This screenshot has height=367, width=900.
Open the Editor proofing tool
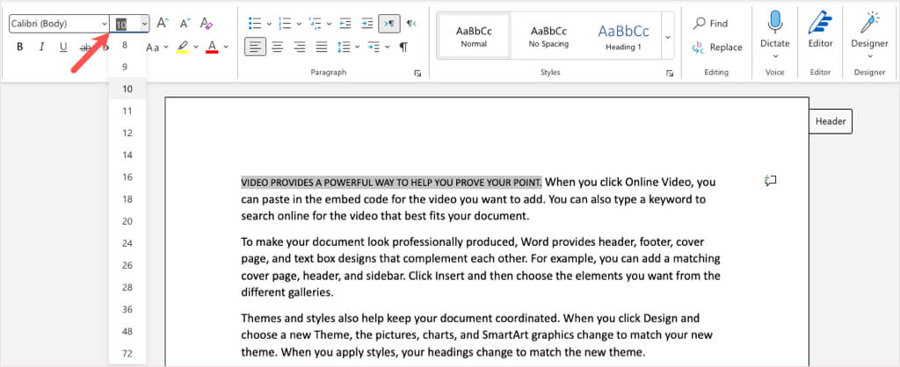tap(820, 32)
